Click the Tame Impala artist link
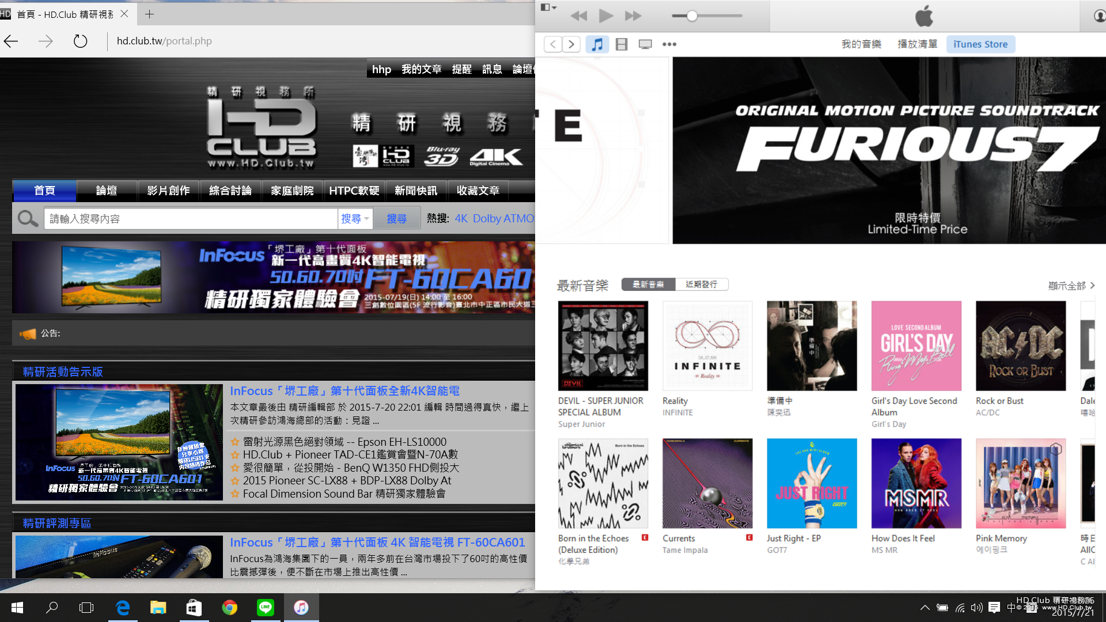1106x622 pixels. pyautogui.click(x=685, y=550)
